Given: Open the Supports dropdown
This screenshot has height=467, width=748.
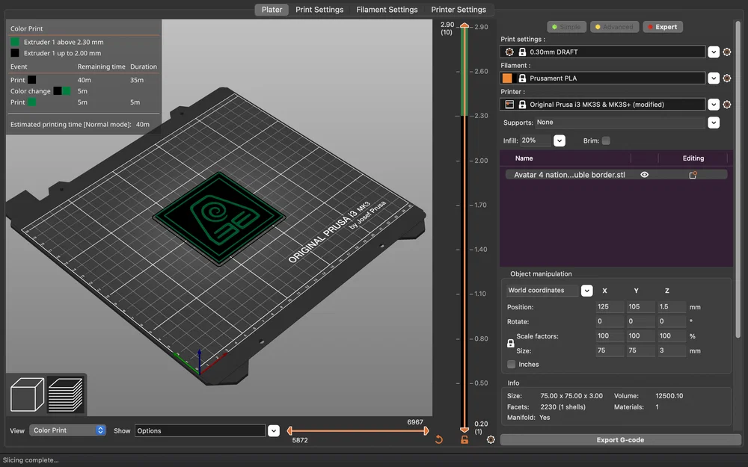Looking at the screenshot, I should click(713, 123).
